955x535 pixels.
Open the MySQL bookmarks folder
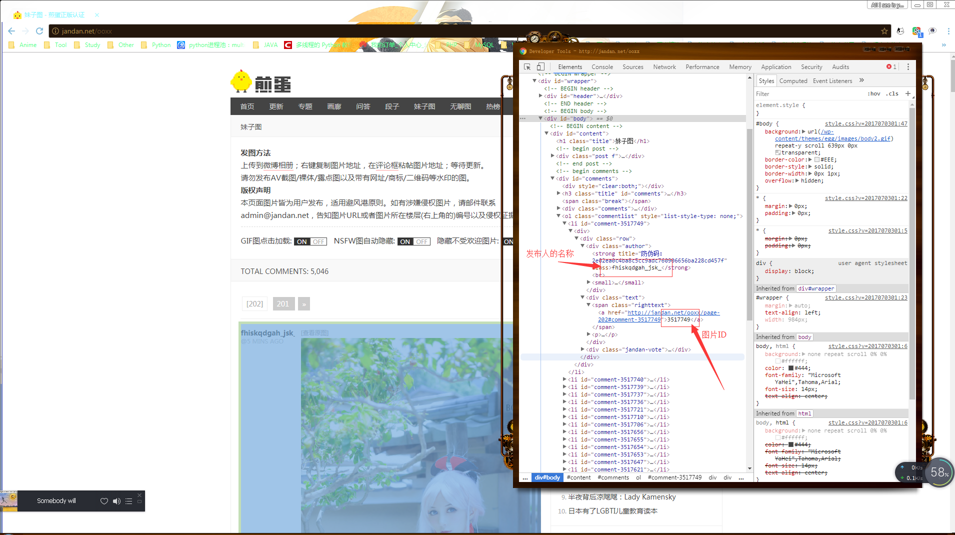[479, 45]
